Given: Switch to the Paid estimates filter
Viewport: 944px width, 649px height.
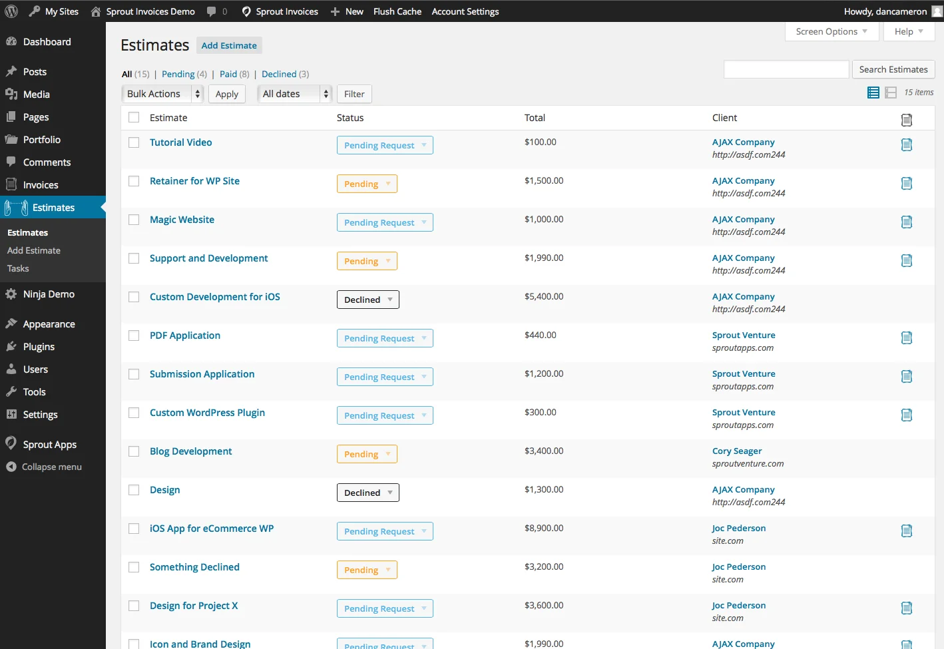Looking at the screenshot, I should point(229,74).
